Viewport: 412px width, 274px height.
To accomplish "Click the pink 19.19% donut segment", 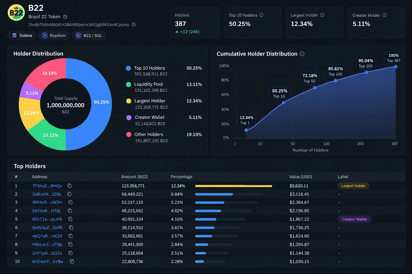I will tap(50, 73).
